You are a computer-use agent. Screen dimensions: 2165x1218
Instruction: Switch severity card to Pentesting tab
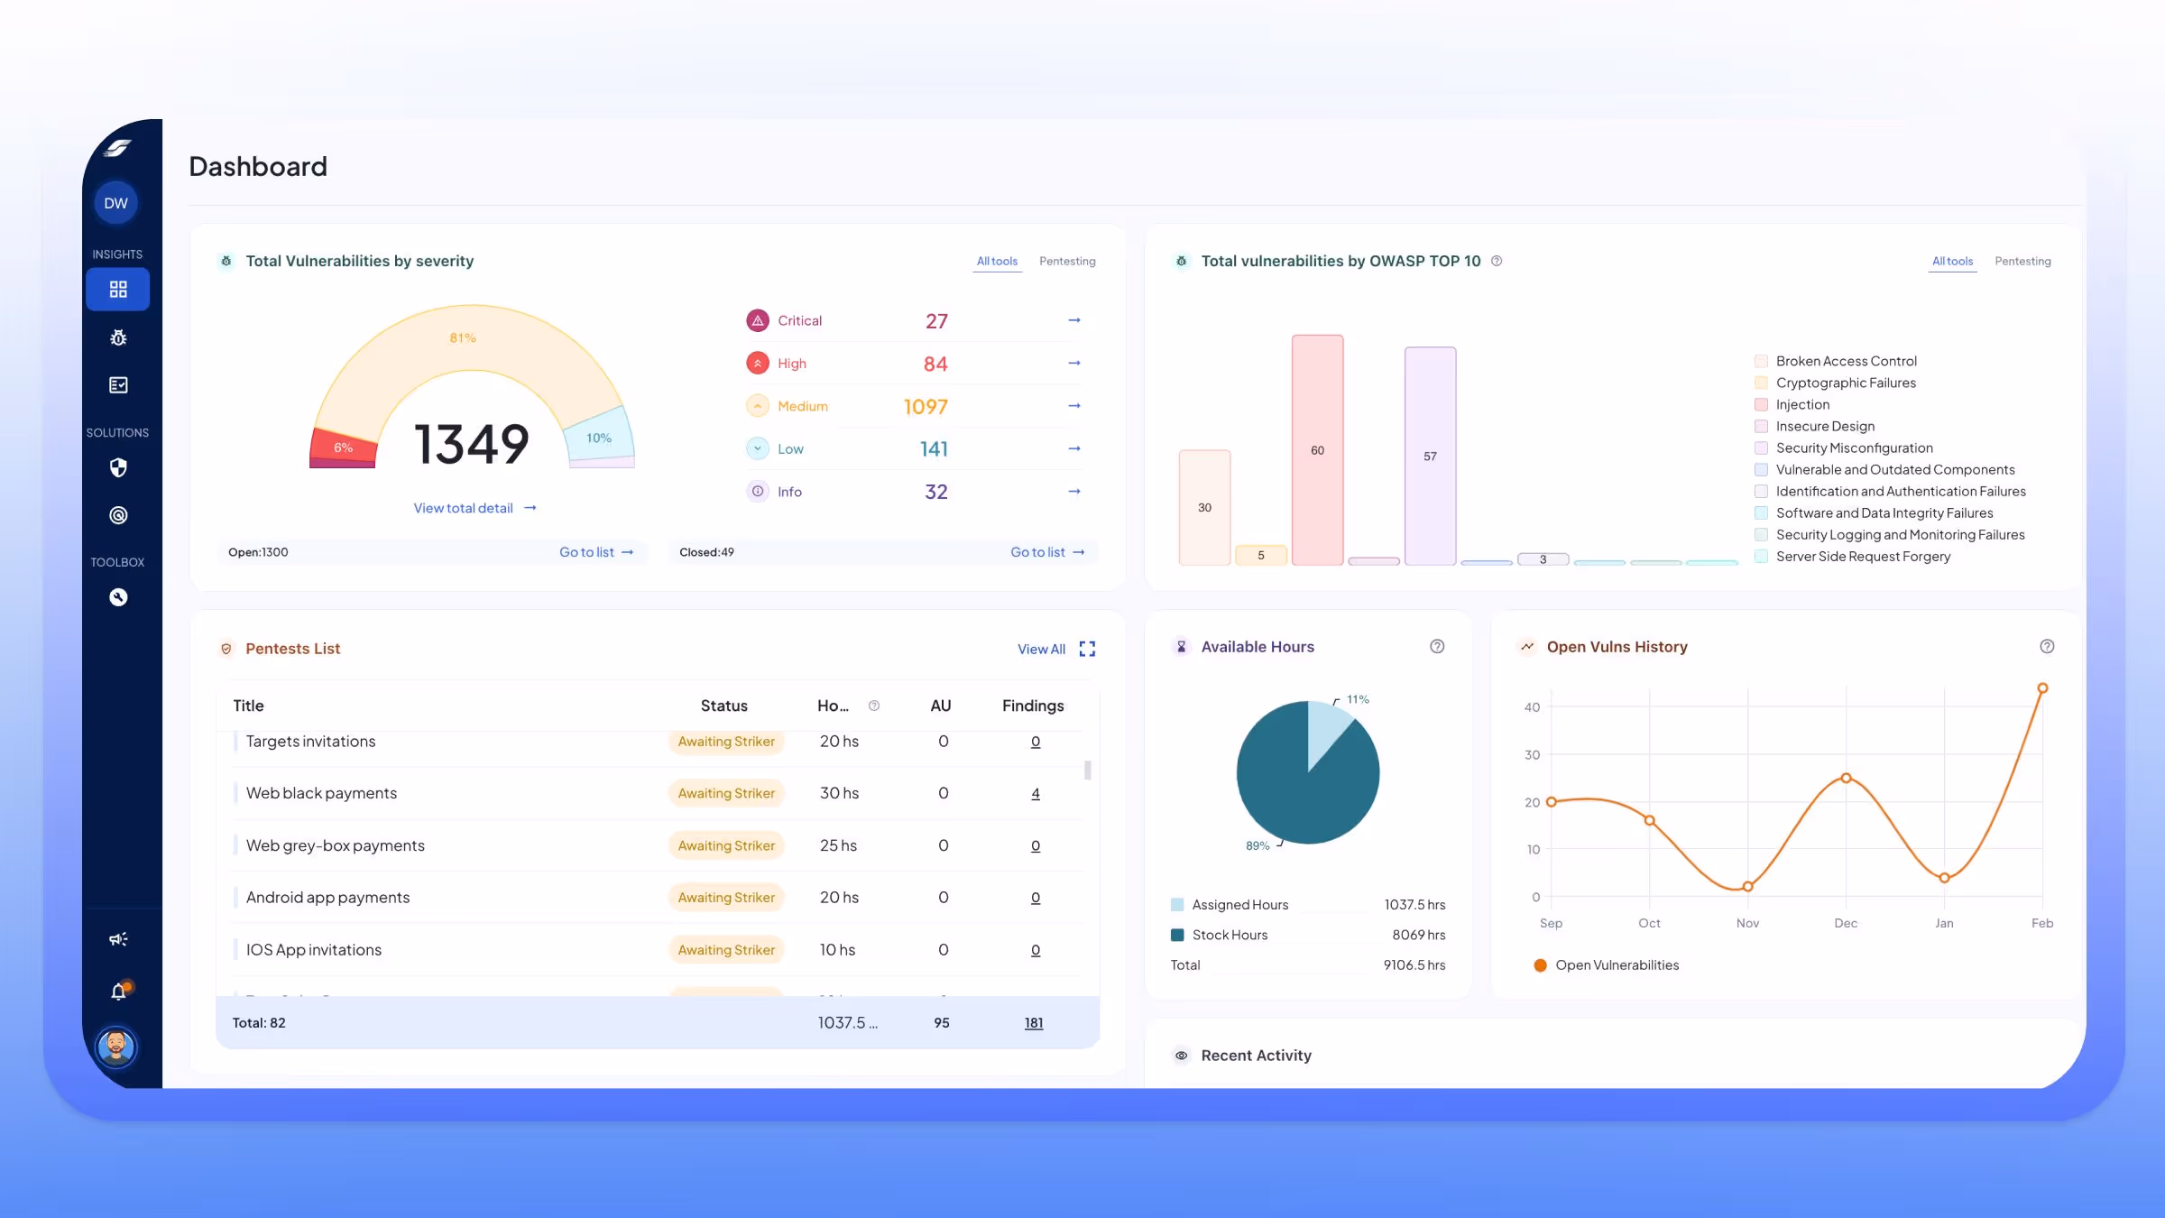click(1067, 261)
